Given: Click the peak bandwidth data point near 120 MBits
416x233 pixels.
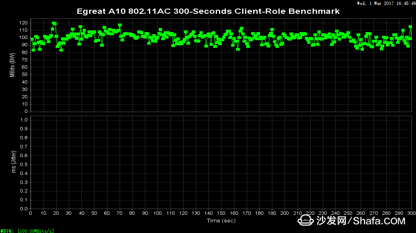Looking at the screenshot, I should (x=54, y=23).
